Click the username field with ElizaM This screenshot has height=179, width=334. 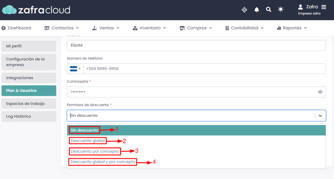(196, 46)
